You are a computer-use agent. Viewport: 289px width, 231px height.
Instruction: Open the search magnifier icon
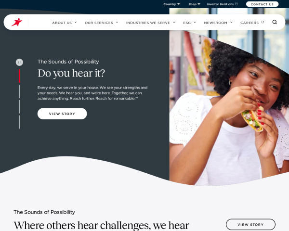click(275, 22)
